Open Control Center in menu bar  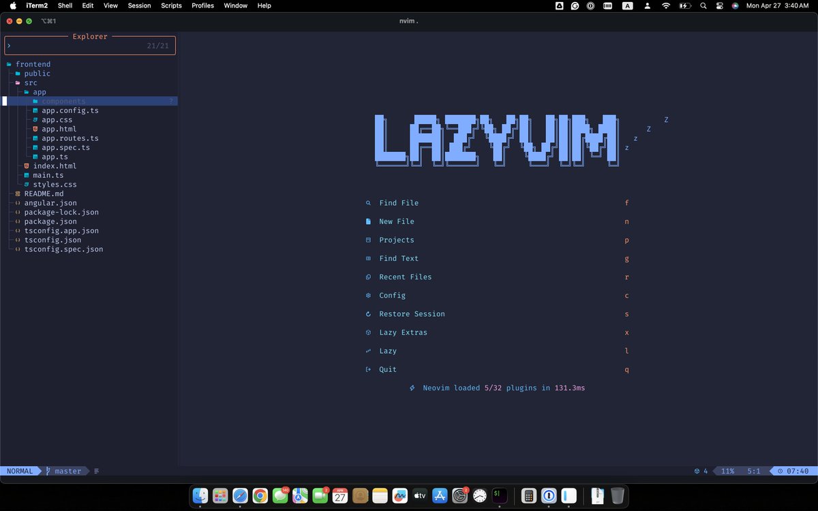tap(720, 5)
